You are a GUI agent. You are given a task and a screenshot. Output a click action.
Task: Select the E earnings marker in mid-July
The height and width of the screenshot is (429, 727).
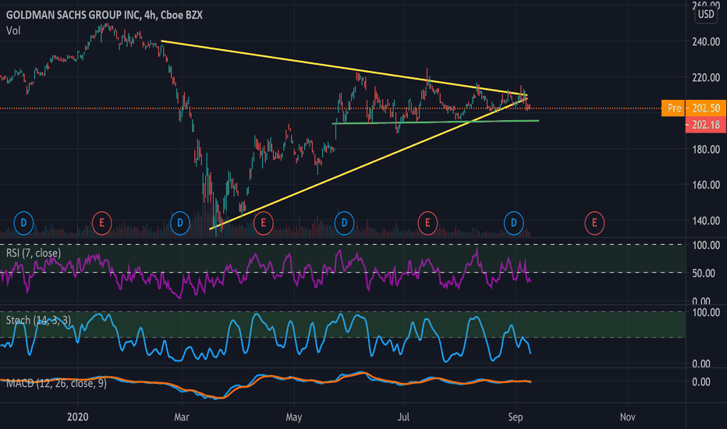[x=427, y=223]
